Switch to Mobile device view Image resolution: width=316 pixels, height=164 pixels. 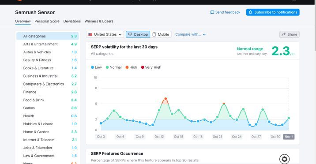[161, 34]
